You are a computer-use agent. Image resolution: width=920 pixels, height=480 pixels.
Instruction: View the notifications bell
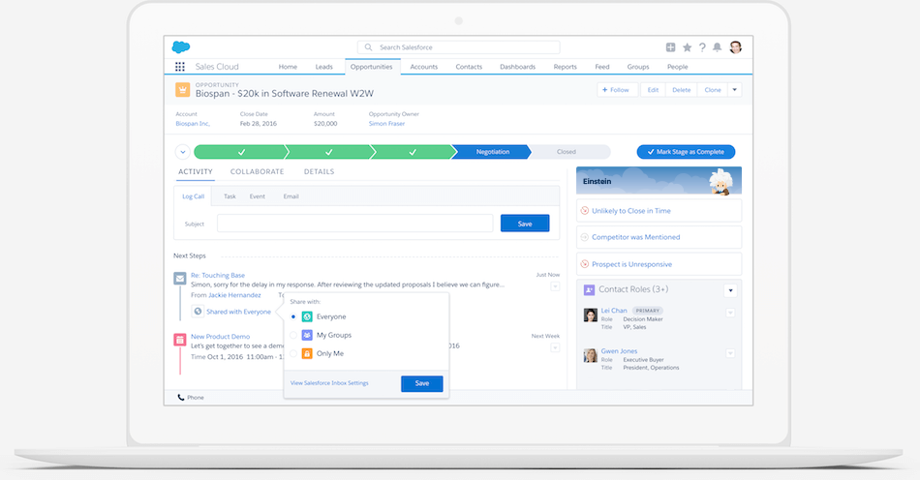tap(718, 47)
